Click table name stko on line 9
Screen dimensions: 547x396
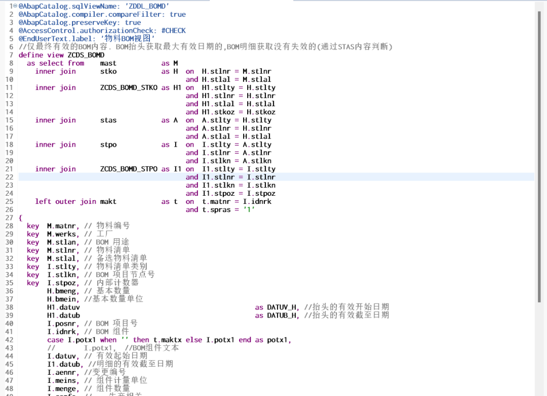tap(108, 71)
